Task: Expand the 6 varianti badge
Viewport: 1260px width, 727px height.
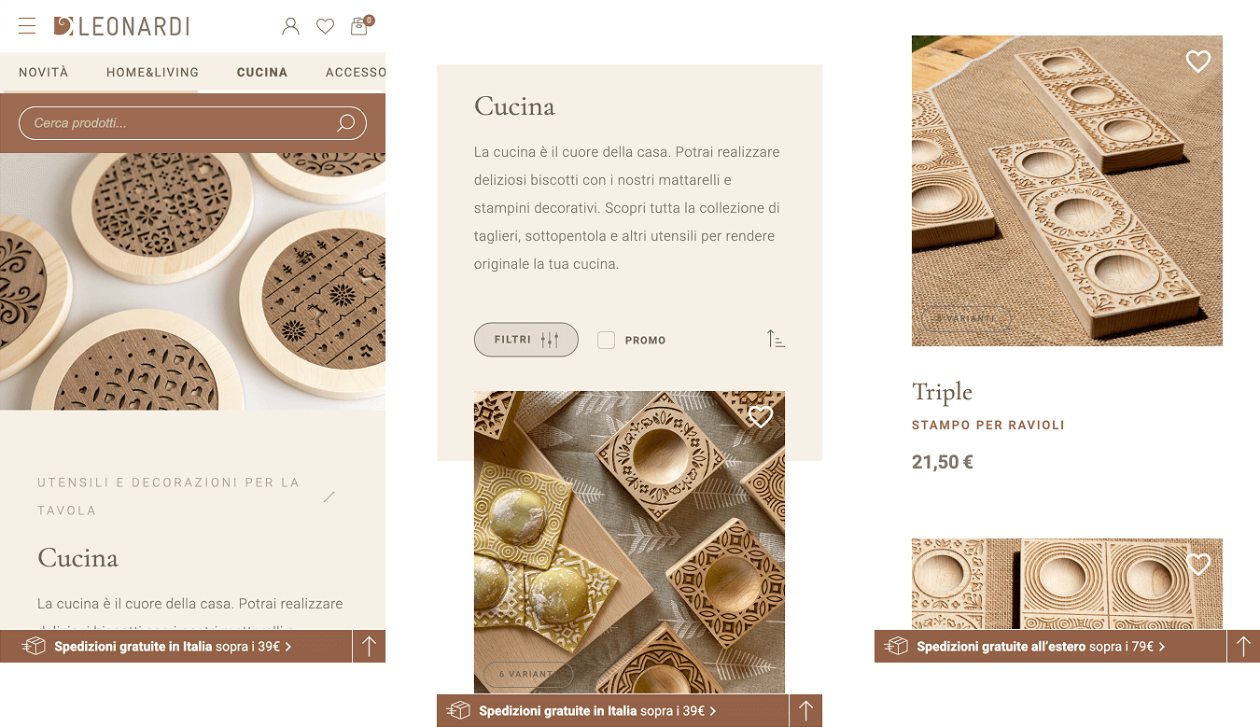Action: pyautogui.click(x=528, y=674)
